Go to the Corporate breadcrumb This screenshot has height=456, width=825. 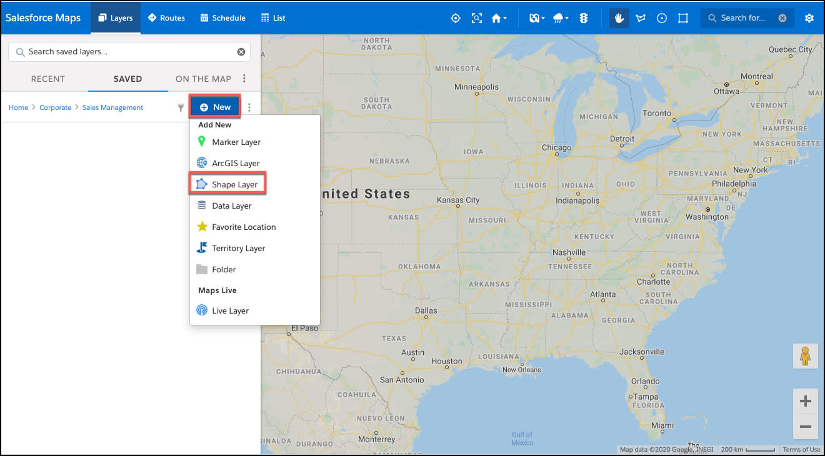(x=56, y=107)
